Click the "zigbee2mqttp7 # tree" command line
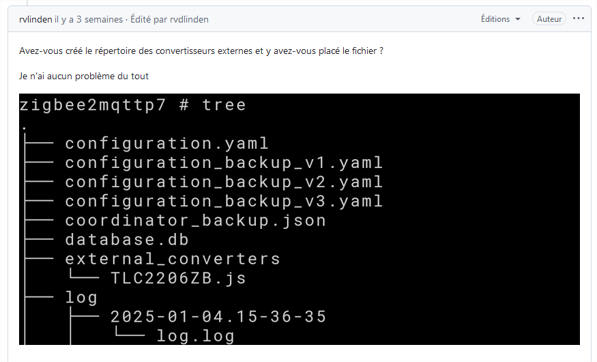The image size is (597, 362). pos(132,105)
